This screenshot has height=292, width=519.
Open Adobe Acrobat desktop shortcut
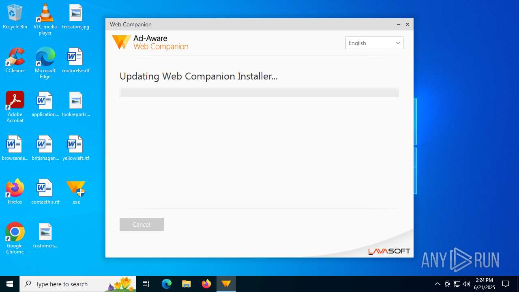pyautogui.click(x=15, y=107)
